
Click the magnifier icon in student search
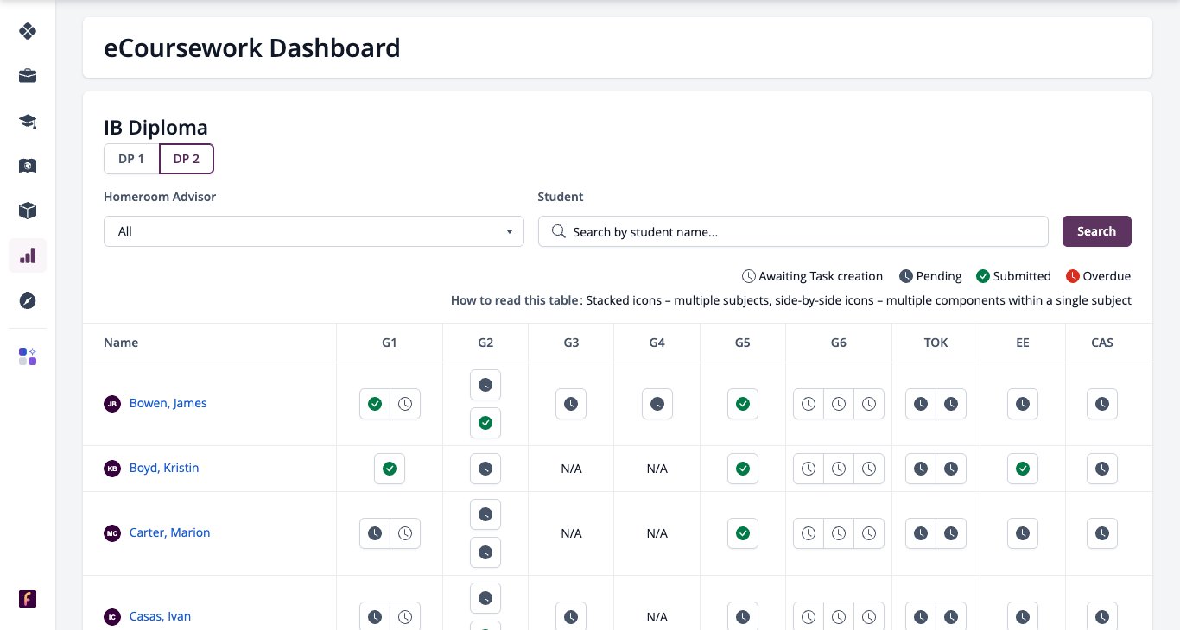click(x=559, y=231)
